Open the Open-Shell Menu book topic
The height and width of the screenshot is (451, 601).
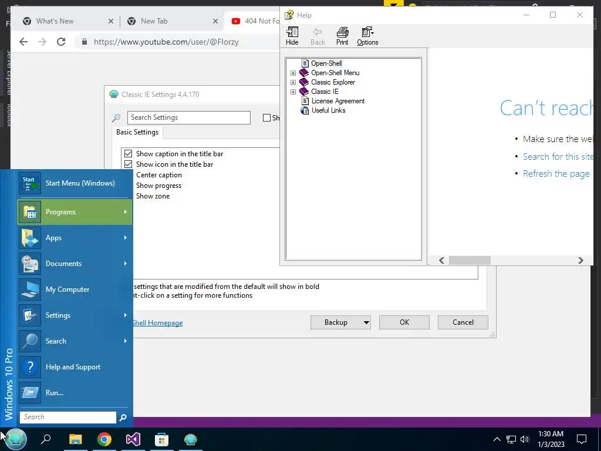(335, 73)
